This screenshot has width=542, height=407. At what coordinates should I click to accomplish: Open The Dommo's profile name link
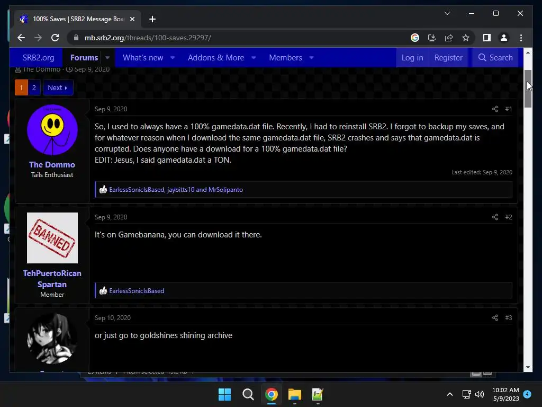[52, 164]
